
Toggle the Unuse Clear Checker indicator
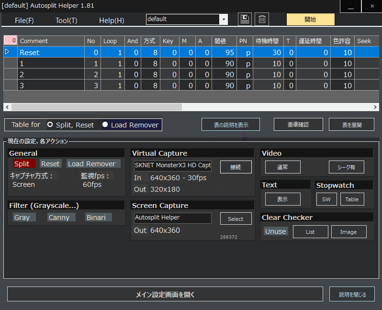click(x=276, y=231)
